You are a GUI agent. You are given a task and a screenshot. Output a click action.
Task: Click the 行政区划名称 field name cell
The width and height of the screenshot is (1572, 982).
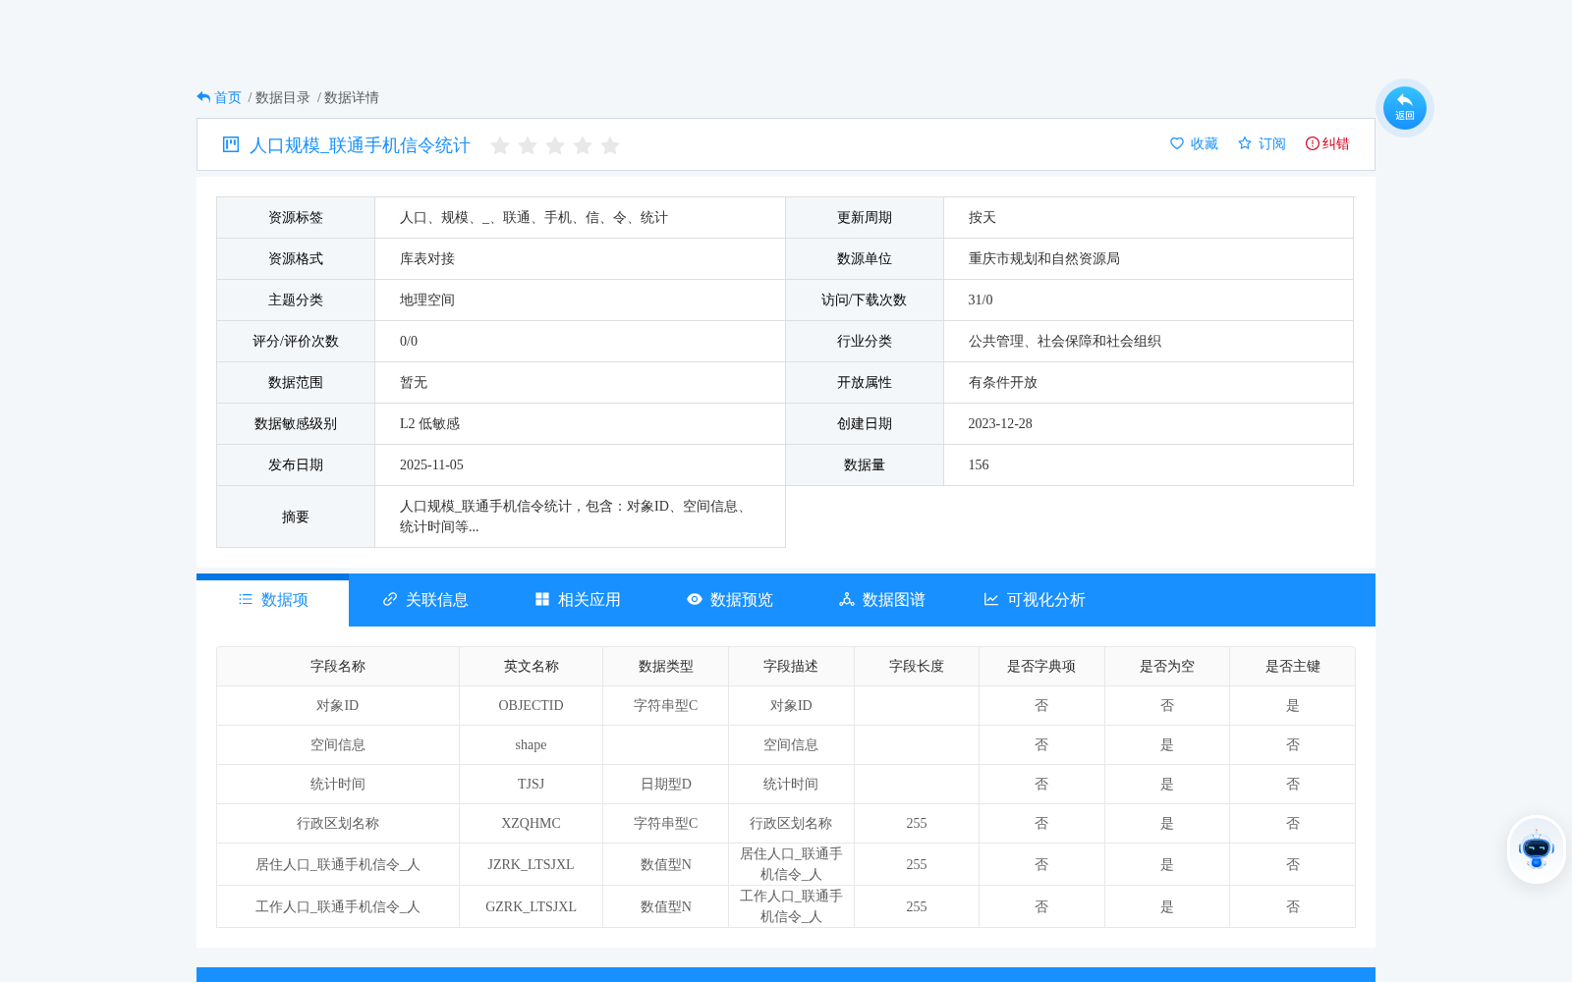click(338, 823)
